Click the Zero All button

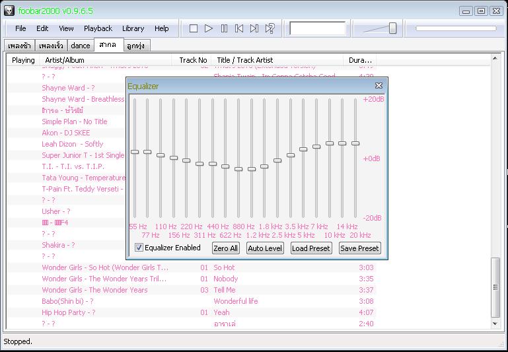(x=225, y=248)
